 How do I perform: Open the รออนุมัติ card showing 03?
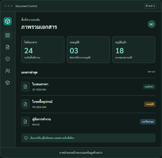pos(88,50)
